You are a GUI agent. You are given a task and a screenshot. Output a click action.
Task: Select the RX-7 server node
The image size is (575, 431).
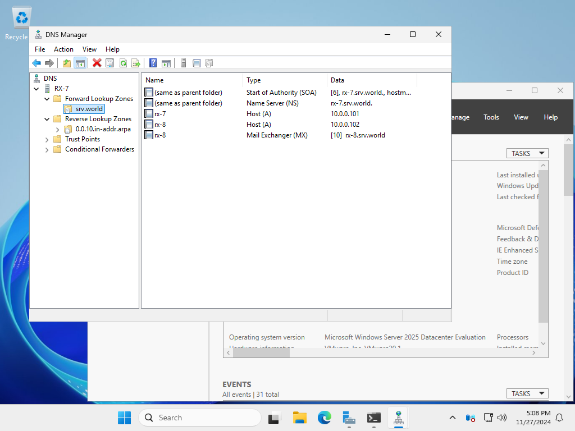click(61, 89)
